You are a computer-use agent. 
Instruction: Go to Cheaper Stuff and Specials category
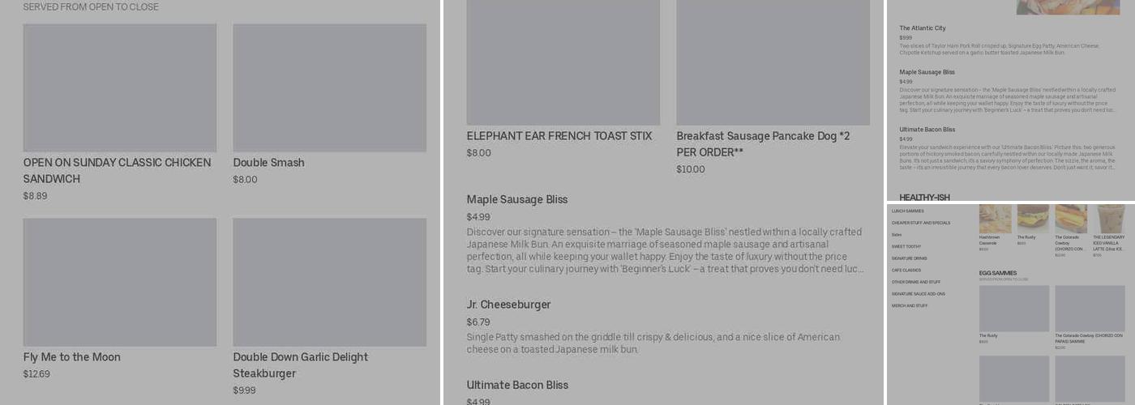[x=920, y=223]
